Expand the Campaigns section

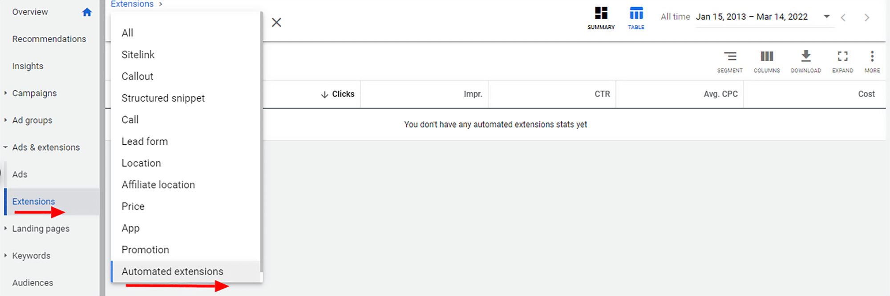coord(5,93)
